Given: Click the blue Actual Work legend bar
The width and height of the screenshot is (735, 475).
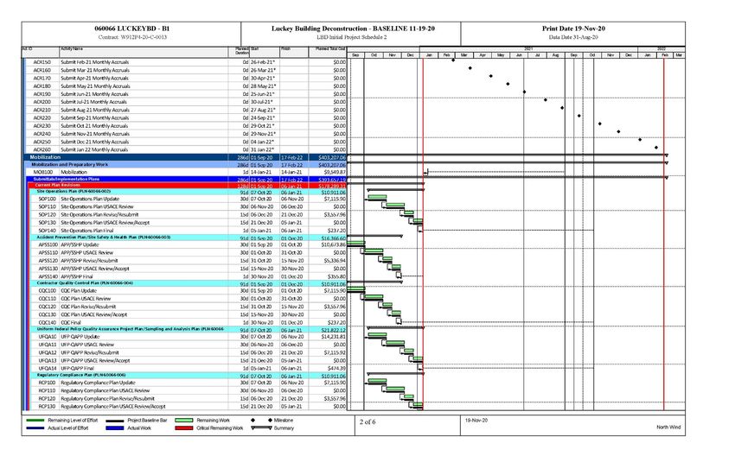Looking at the screenshot, I should [115, 428].
